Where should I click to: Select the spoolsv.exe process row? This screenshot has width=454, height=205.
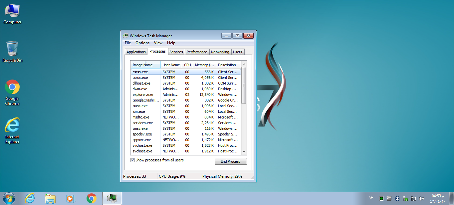[186, 134]
